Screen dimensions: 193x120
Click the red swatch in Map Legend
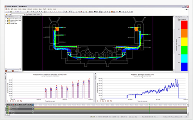pyautogui.click(x=184, y=25)
